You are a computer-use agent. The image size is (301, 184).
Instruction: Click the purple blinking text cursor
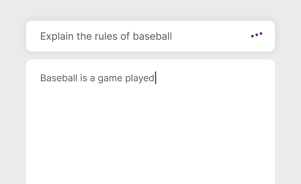coord(155,78)
